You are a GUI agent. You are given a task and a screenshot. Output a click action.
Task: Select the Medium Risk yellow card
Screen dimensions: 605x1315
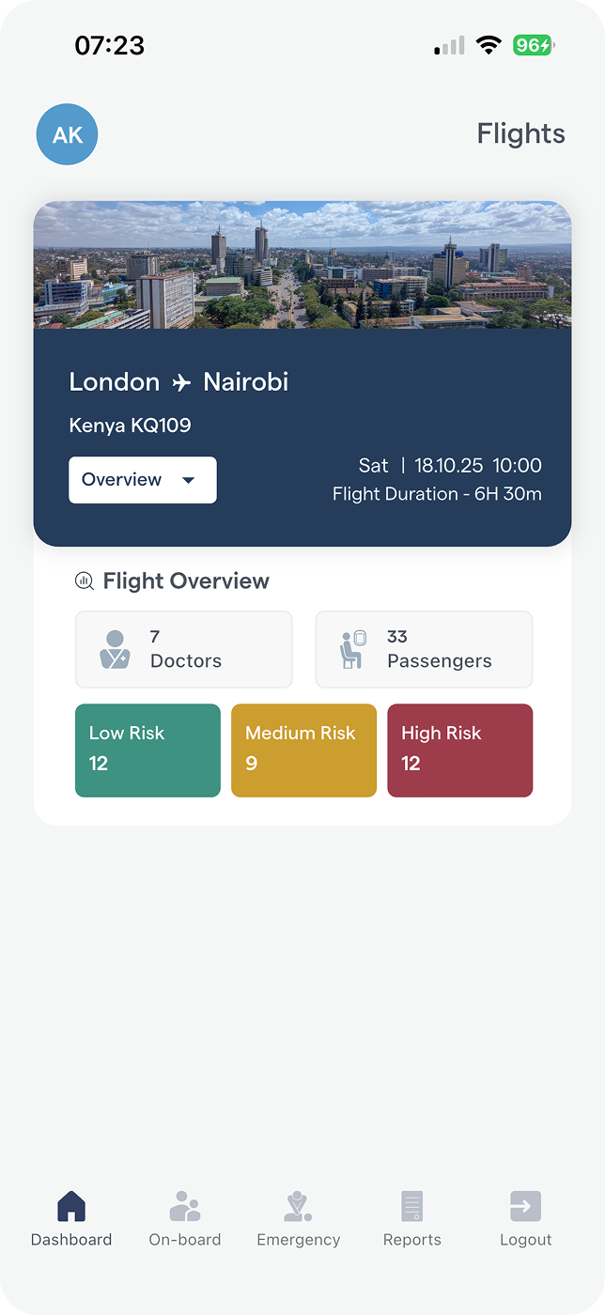(303, 750)
